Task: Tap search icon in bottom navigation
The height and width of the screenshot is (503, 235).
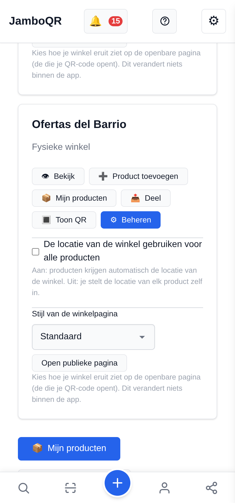Action: [x=23, y=488]
